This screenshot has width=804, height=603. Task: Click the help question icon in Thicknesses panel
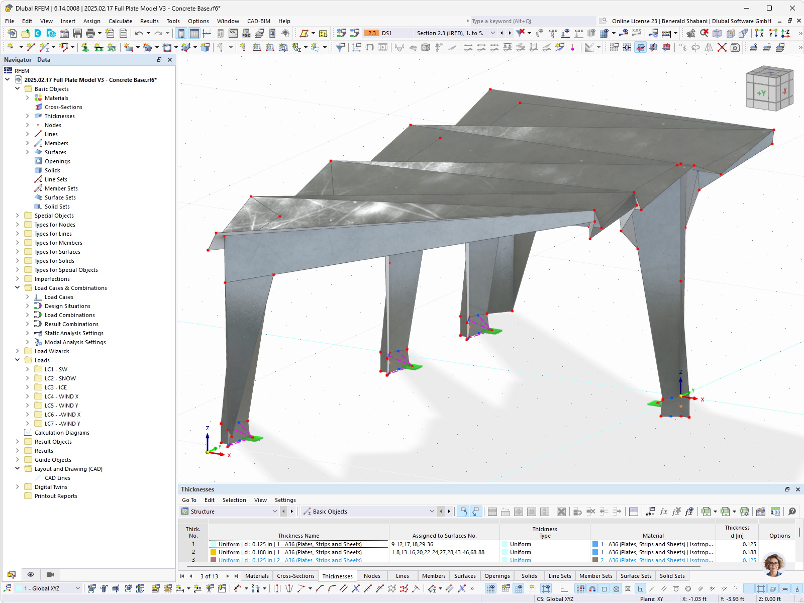[792, 512]
